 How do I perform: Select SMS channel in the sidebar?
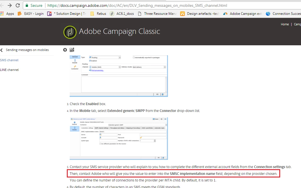[9, 60]
